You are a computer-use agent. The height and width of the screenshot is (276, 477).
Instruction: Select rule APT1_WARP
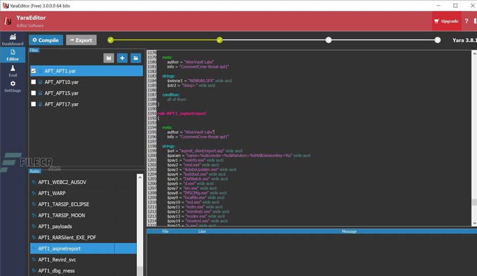83,193
